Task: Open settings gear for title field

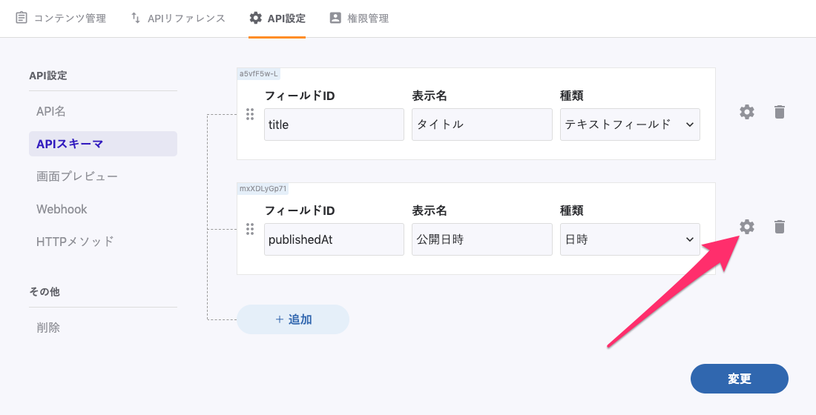Action: coord(747,112)
